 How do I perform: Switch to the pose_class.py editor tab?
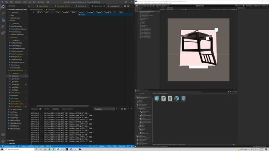(43, 6)
